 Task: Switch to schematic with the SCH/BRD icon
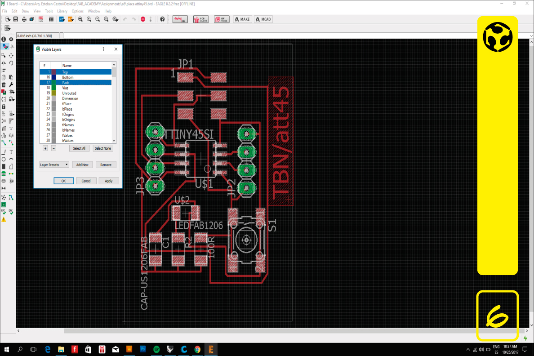[x=41, y=19]
